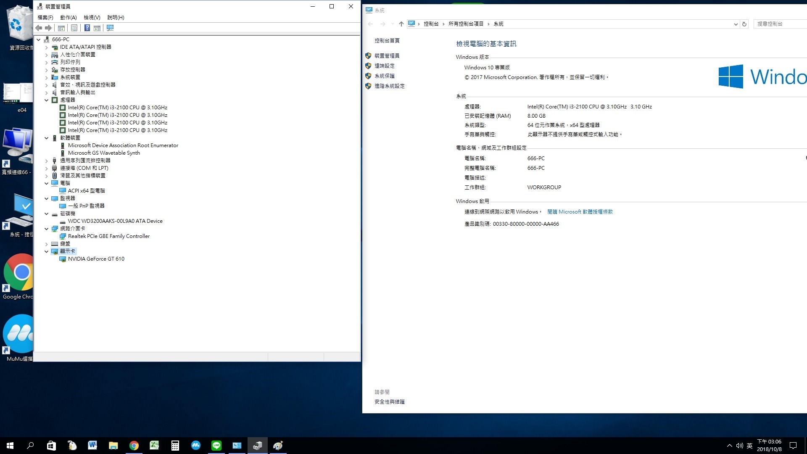The height and width of the screenshot is (454, 807).
Task: Expand 列印佇列 node
Action: (47, 62)
